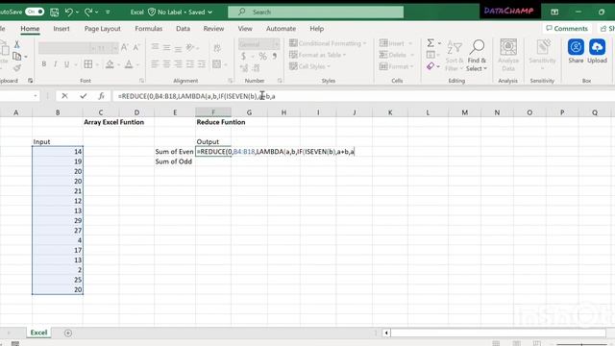The image size is (615, 346).
Task: Click the Borders icon
Action: [88, 64]
